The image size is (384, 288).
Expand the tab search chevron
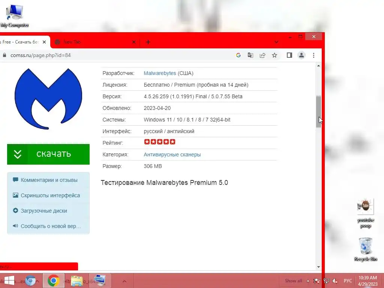pos(276,42)
